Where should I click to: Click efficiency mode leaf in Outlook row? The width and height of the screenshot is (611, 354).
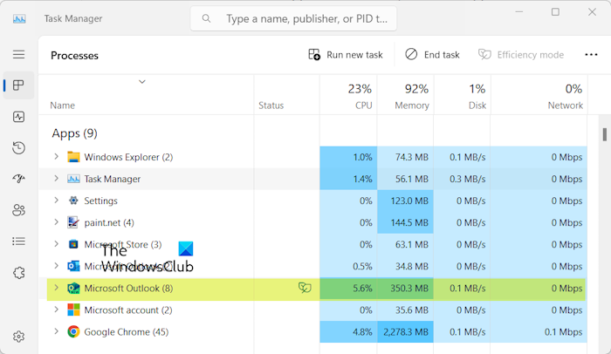point(305,288)
